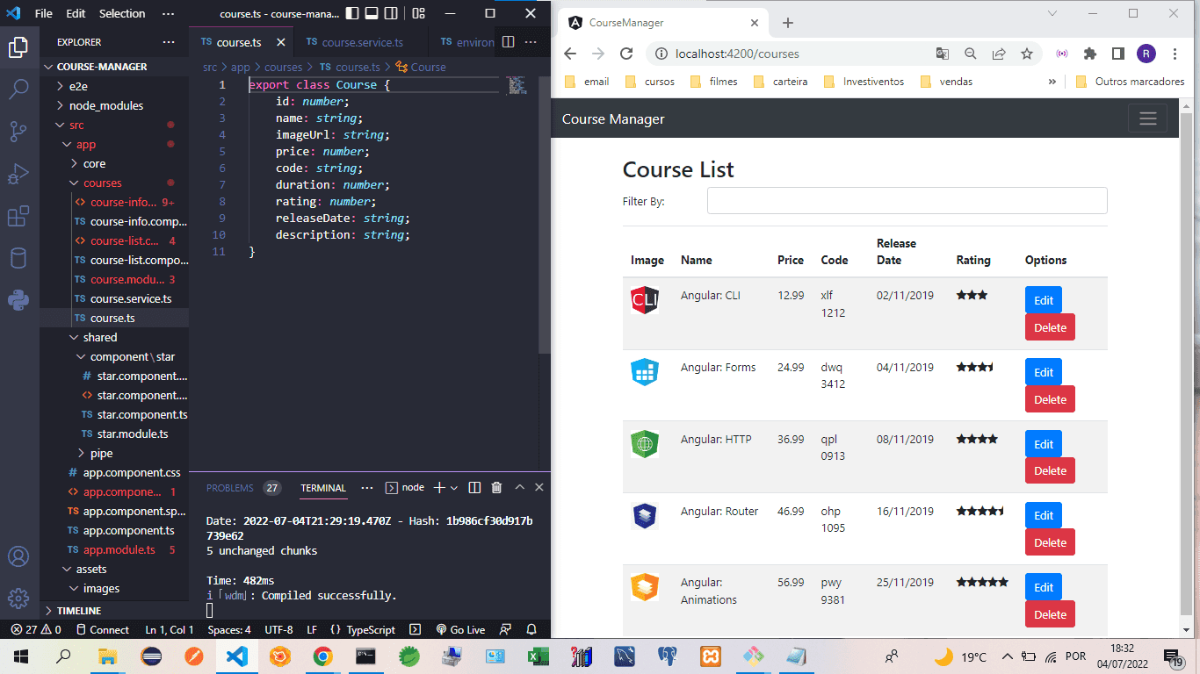Open the Extensions view in the activity bar
The image size is (1200, 674).
tap(19, 216)
